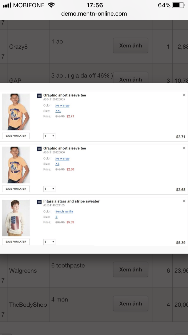Open quantity dropdown for XS tee
Viewport: 188px width, 335px height.
click(x=49, y=189)
